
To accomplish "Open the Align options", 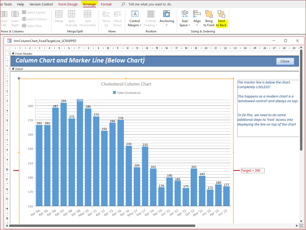I will tap(197, 19).
